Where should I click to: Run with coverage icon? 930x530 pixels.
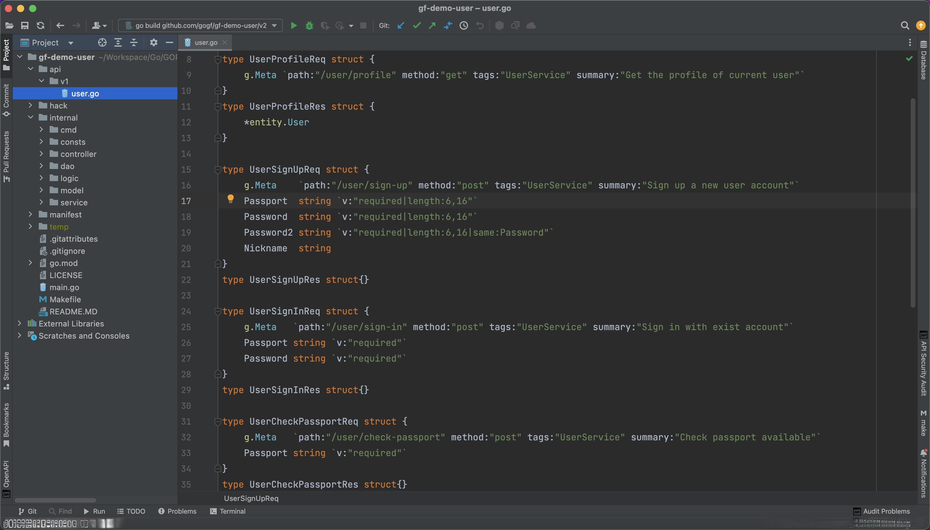coord(325,25)
